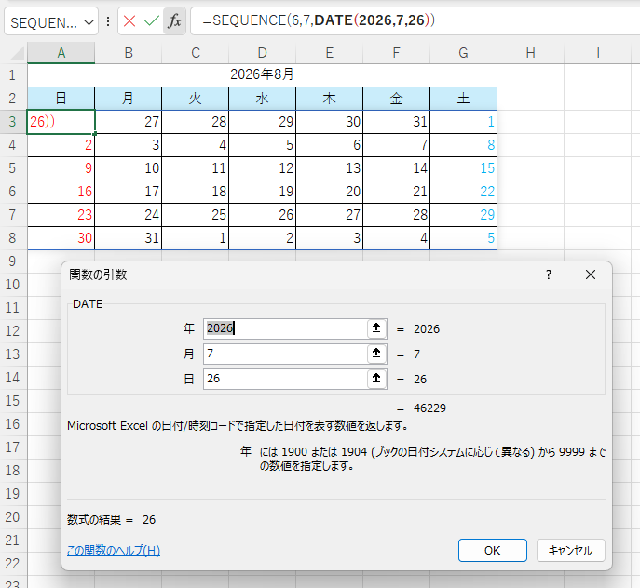Viewport: 640px width, 588px height.
Task: Click the 日 weekday header cell
Action: [61, 99]
